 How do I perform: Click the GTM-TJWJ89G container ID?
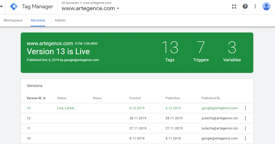(x=86, y=44)
